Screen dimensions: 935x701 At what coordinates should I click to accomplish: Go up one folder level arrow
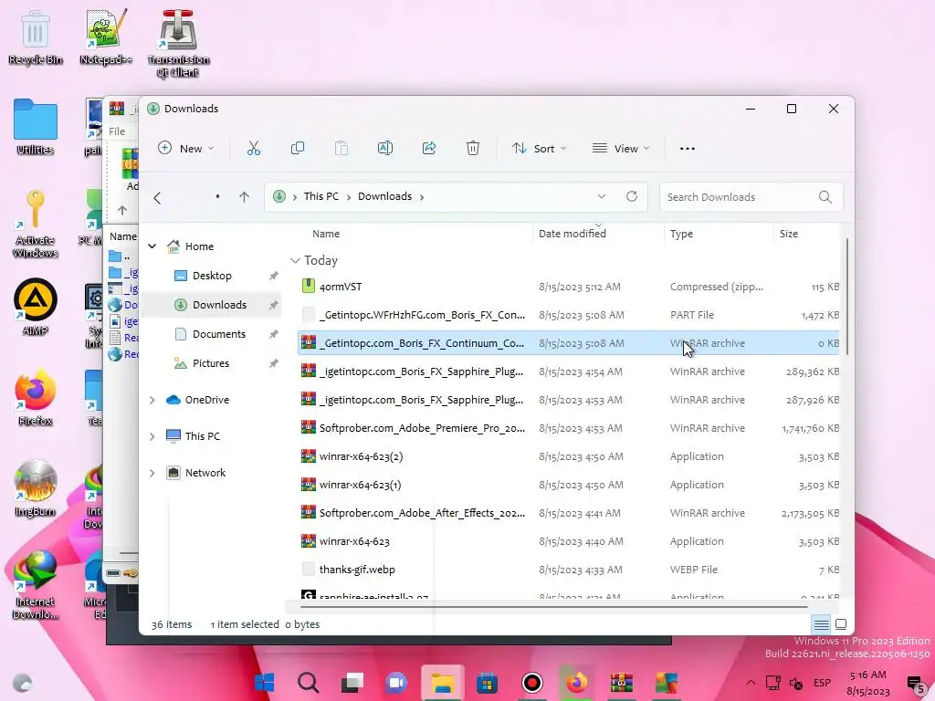[244, 197]
